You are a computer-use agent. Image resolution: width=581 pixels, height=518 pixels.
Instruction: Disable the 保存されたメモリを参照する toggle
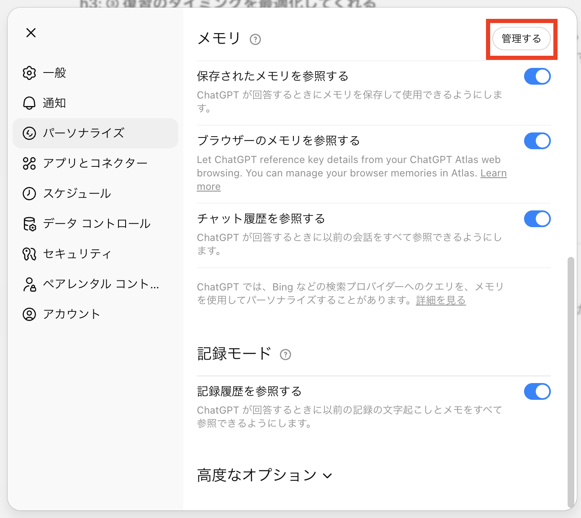[537, 77]
